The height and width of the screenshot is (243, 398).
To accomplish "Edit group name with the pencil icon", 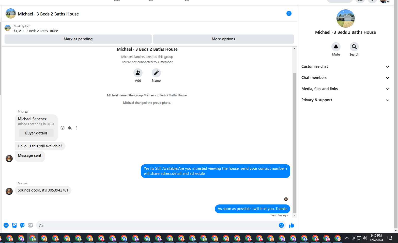I will click(x=156, y=73).
